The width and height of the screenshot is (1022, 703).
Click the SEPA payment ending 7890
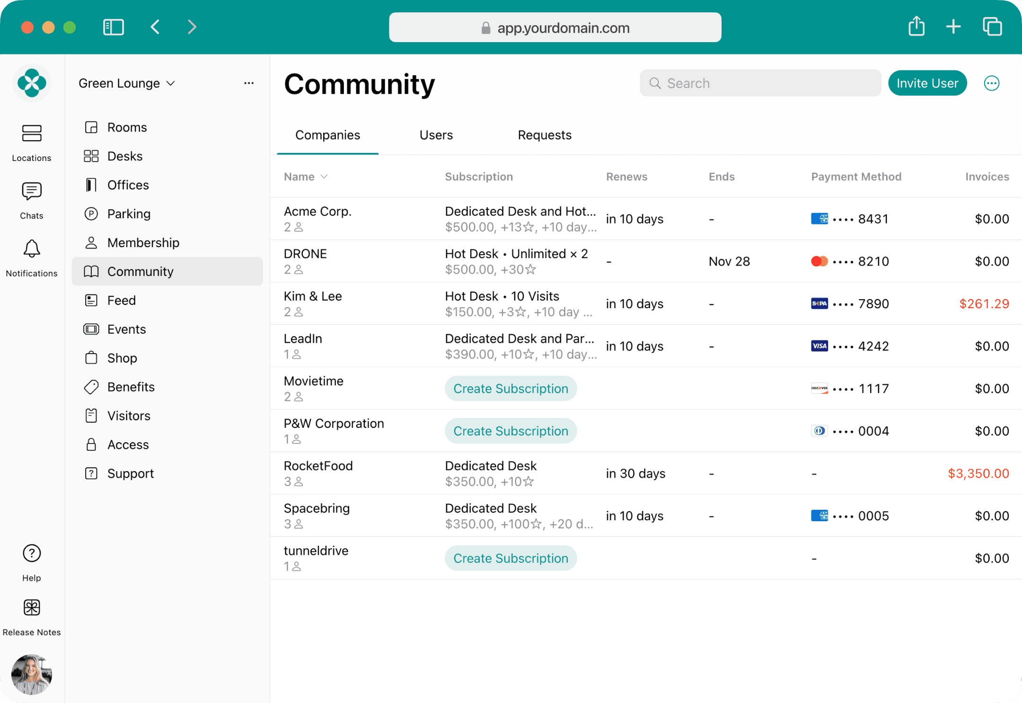(850, 303)
